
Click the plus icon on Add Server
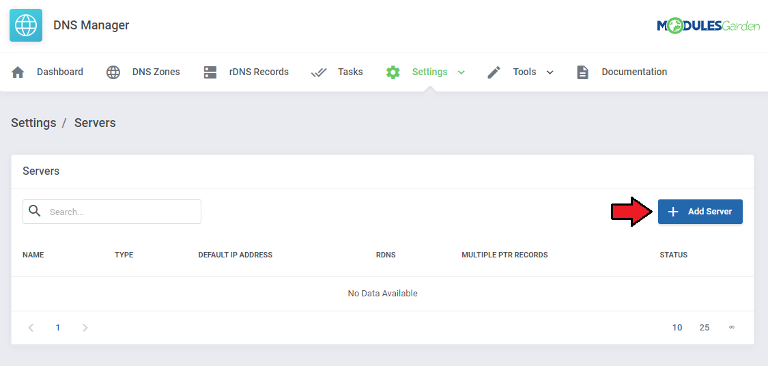coord(674,212)
